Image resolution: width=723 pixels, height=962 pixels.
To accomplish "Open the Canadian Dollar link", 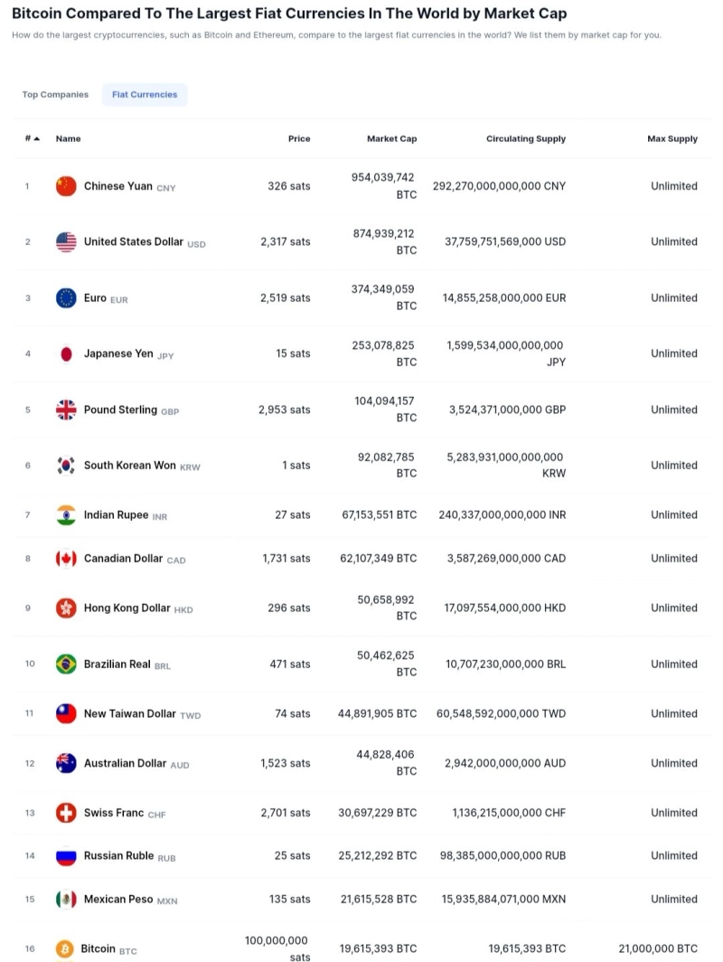I will (x=124, y=559).
